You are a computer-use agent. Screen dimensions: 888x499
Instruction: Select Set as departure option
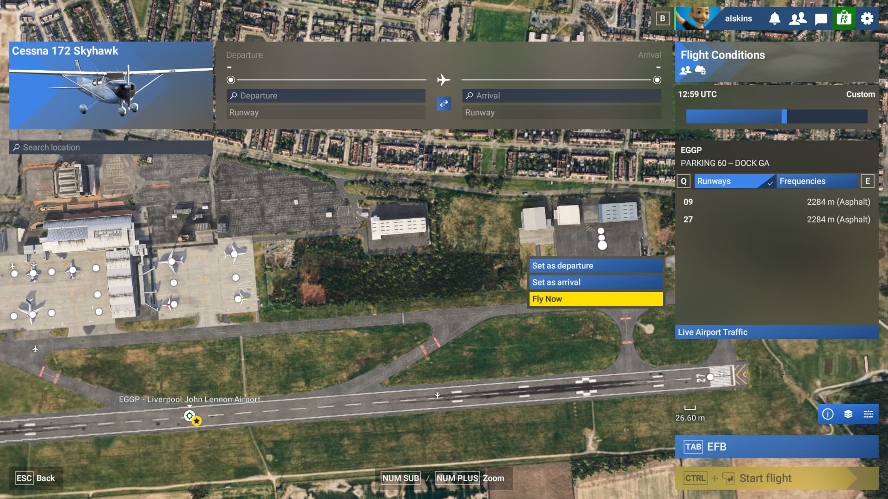pyautogui.click(x=596, y=266)
